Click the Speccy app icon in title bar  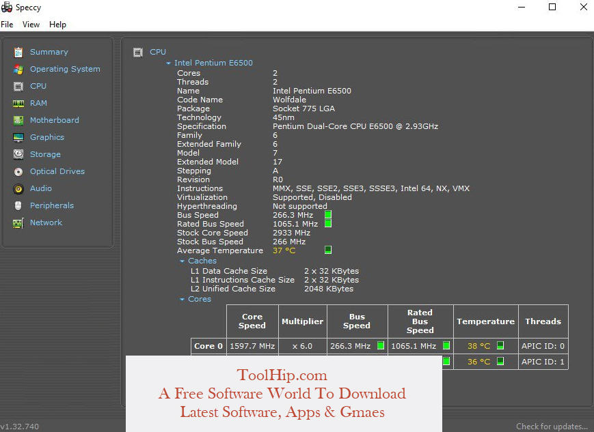point(7,8)
